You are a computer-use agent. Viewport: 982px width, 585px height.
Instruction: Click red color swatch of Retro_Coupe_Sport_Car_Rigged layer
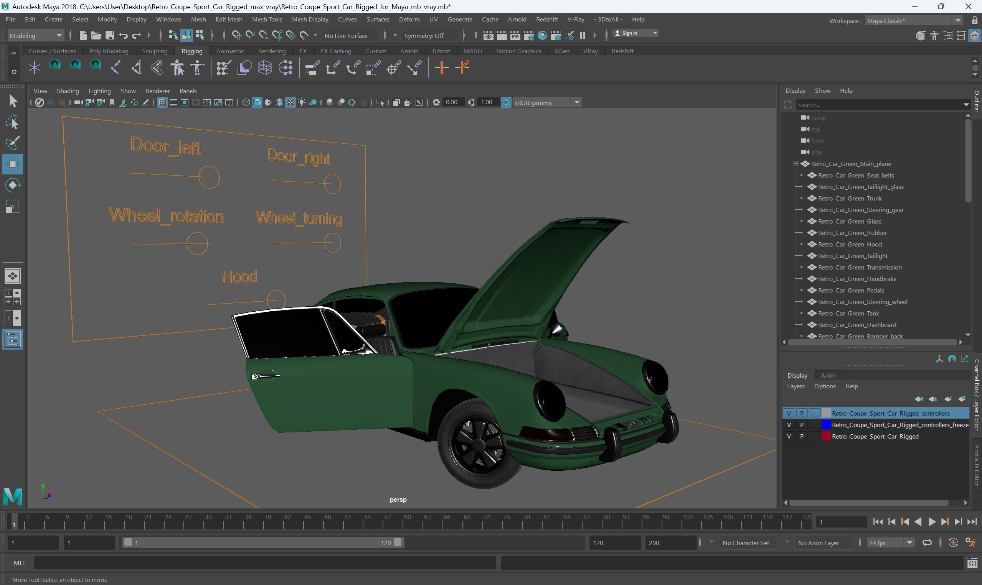[x=826, y=436]
